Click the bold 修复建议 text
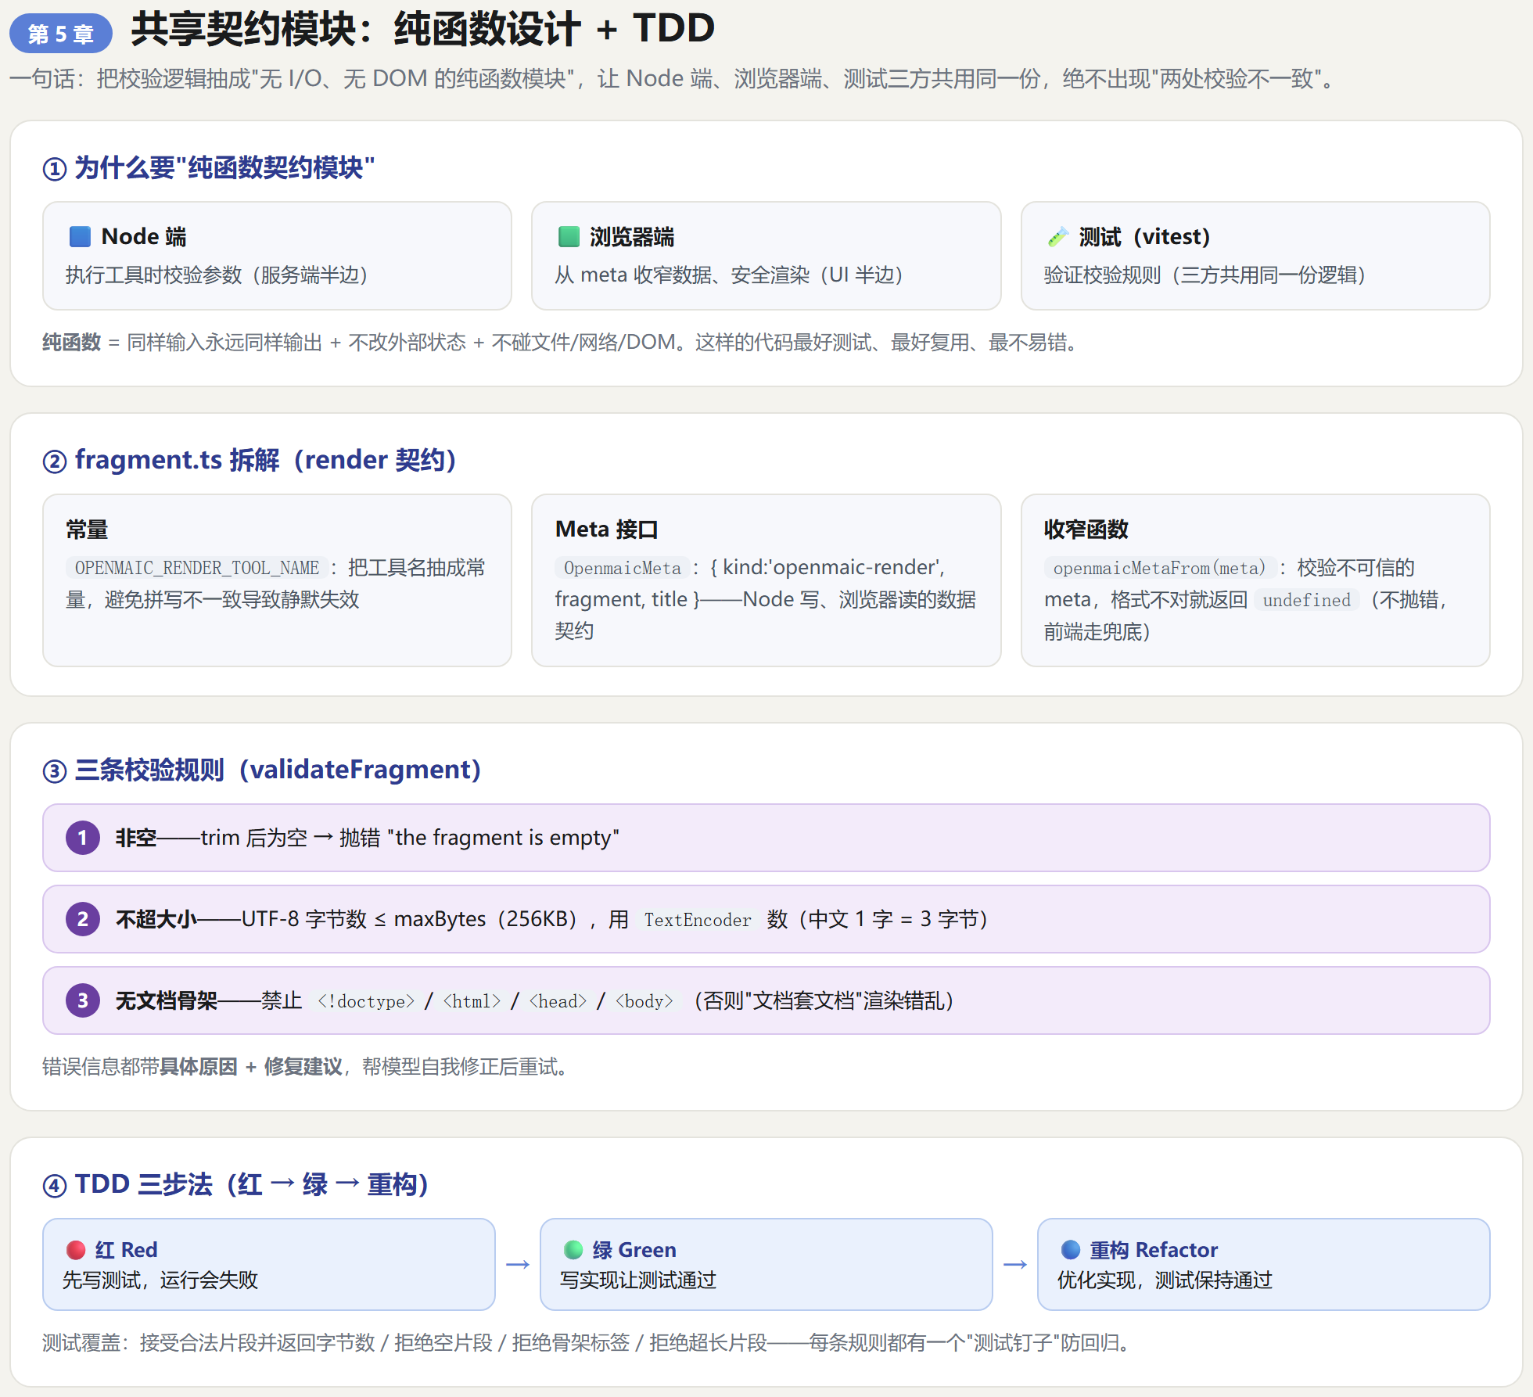The image size is (1533, 1397). point(303,1067)
